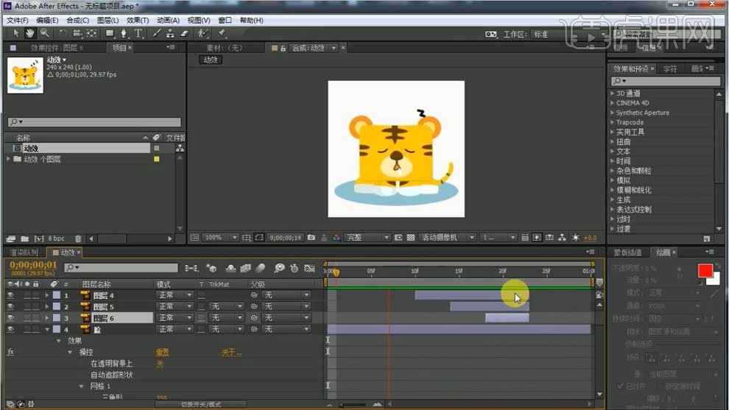Viewport: 729px width, 410px height.
Task: Select the Hand tool in the toolbar
Action: pos(30,33)
